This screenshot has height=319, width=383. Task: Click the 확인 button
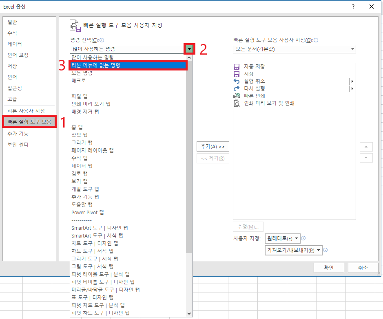tap(329, 268)
